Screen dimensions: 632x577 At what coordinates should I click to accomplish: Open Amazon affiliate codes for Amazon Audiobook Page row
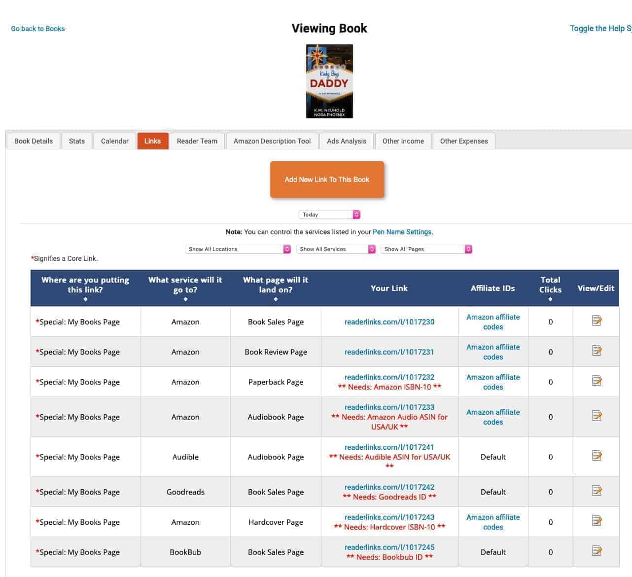click(493, 417)
